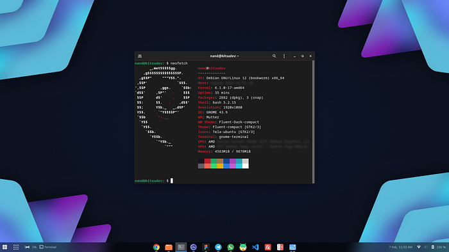Click the yellow block in neofetch palette

click(220, 166)
